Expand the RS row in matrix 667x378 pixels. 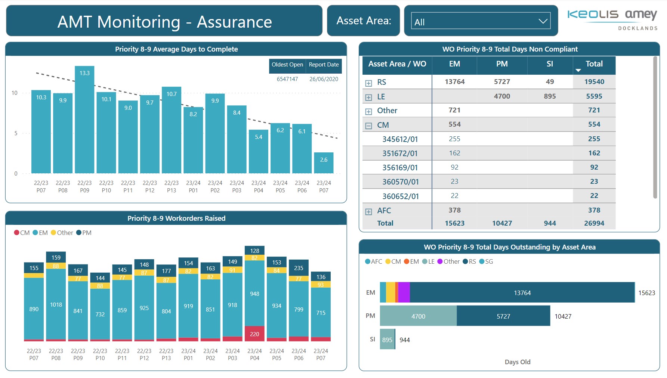click(368, 83)
